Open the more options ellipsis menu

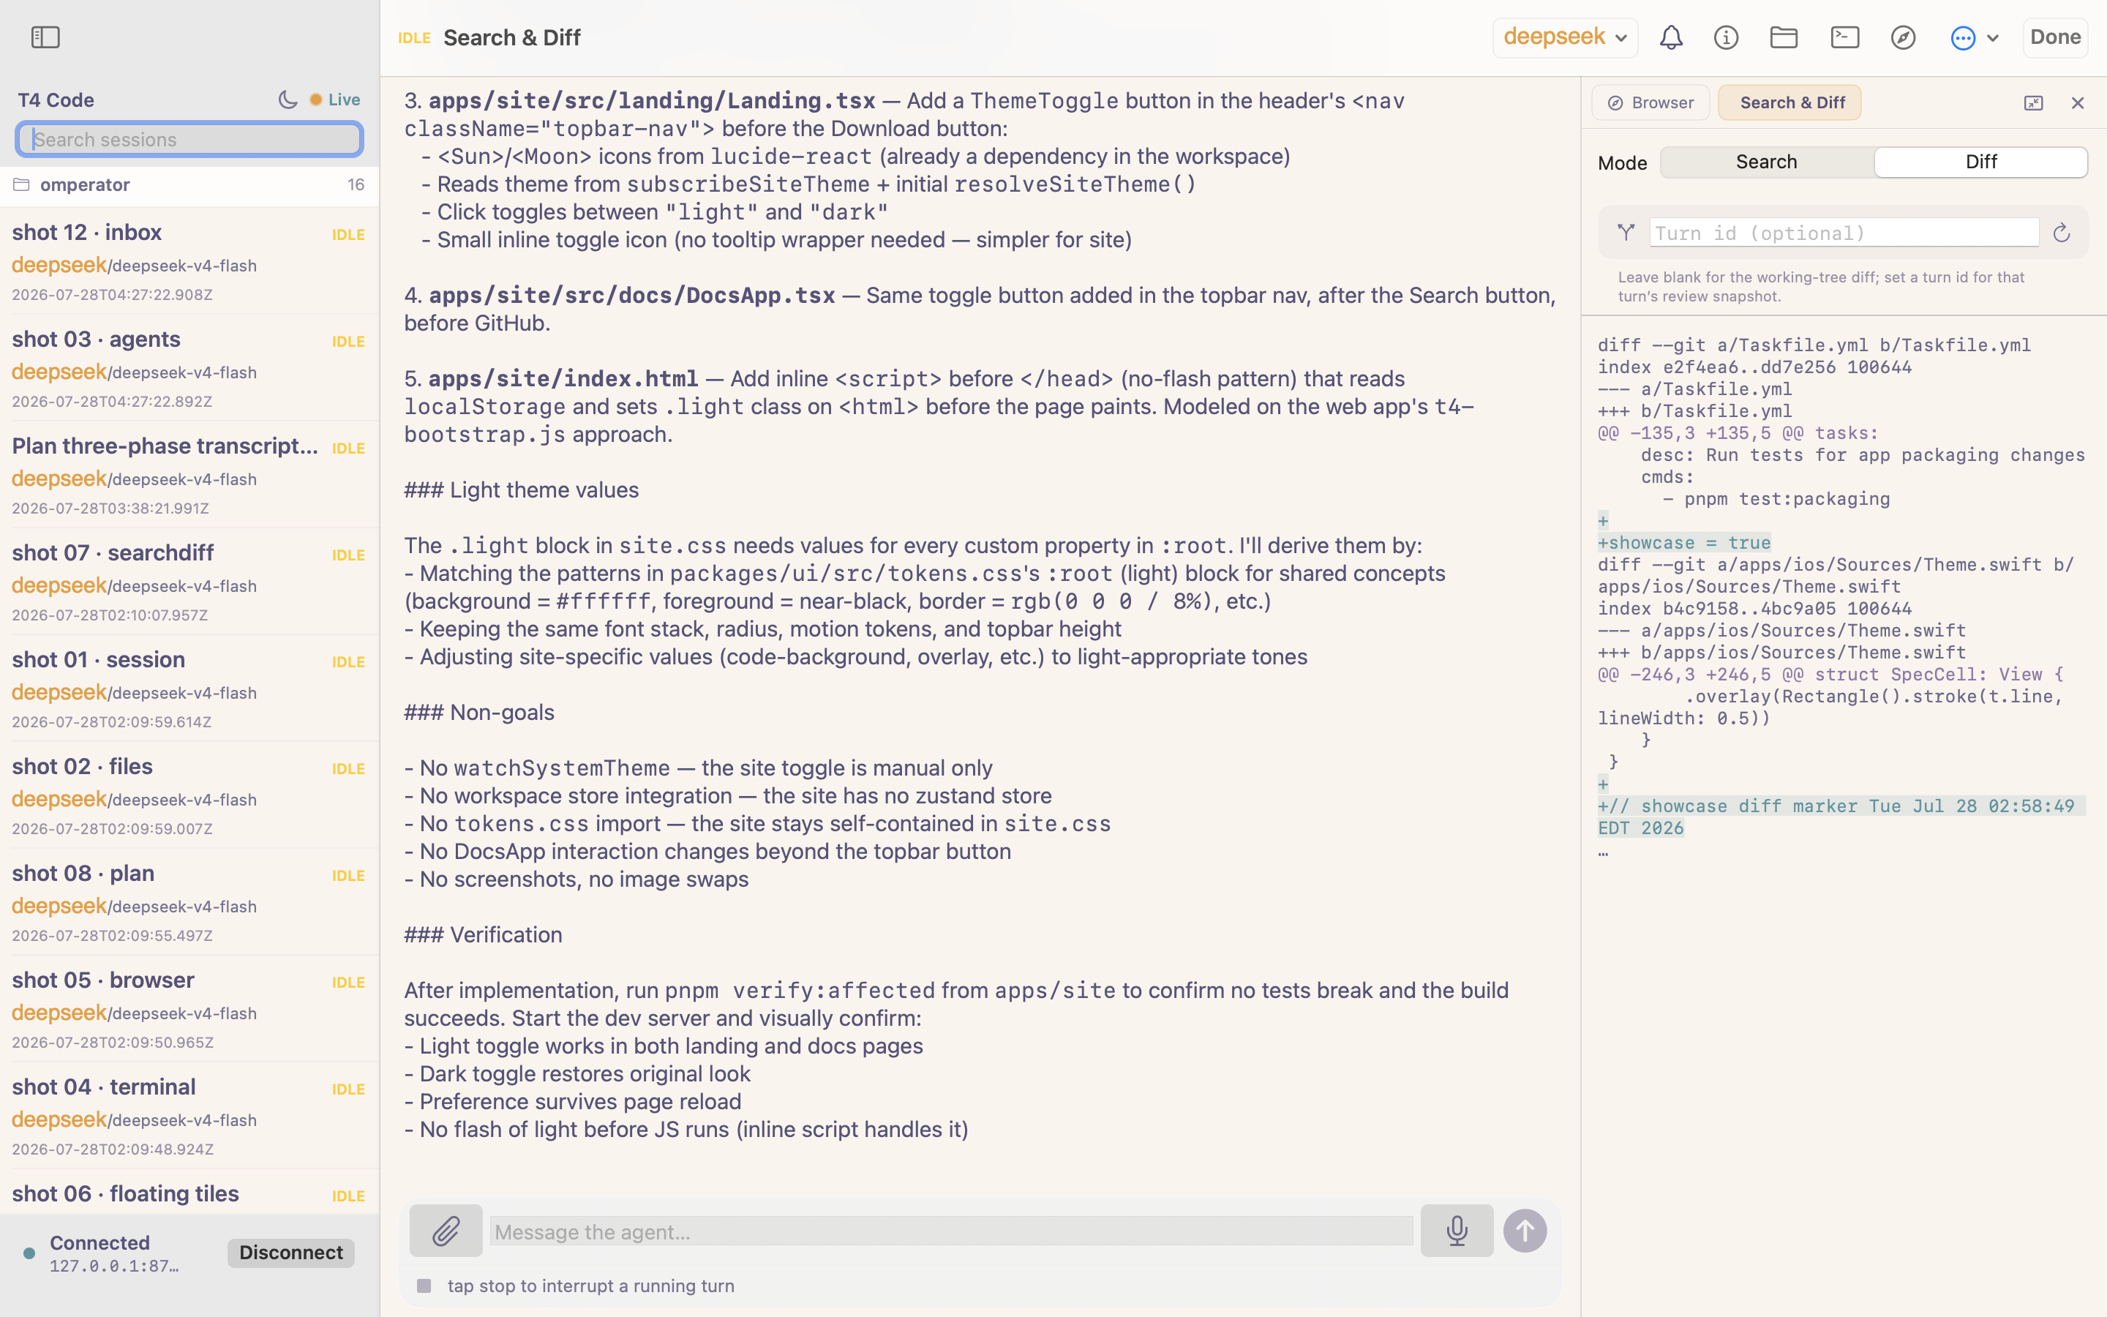1974,37
